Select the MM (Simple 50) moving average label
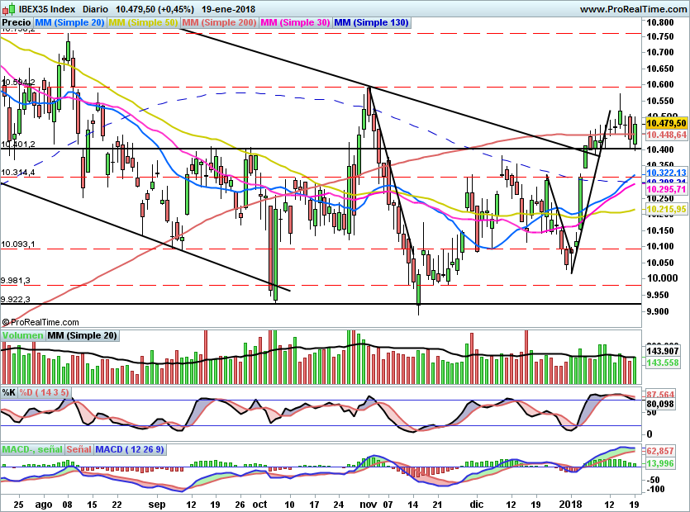 [143, 23]
